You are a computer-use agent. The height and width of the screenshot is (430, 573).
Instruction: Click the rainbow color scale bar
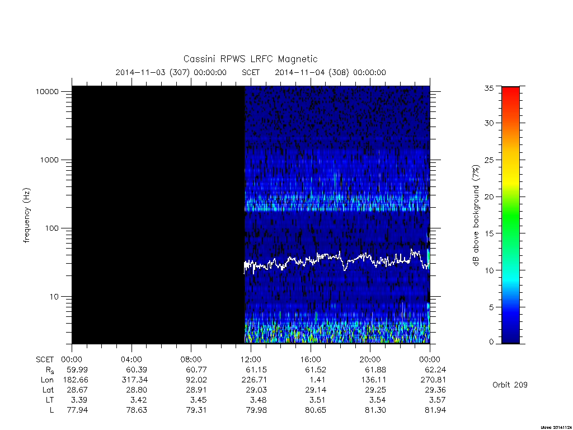(x=510, y=215)
